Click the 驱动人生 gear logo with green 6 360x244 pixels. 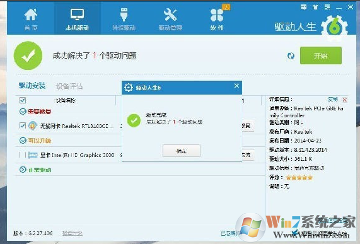tap(334, 28)
